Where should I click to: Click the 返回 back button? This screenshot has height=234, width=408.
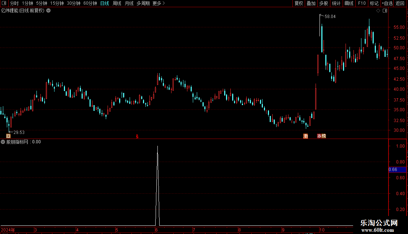(400, 3)
